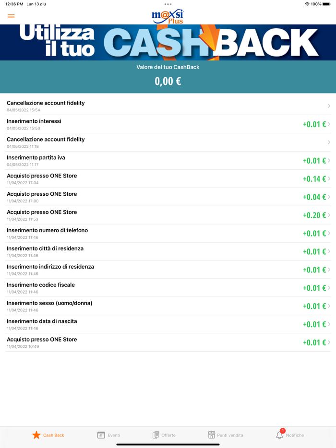The image size is (336, 448).
Task: Switch to the Punti vendita tab label
Action: point(230,435)
